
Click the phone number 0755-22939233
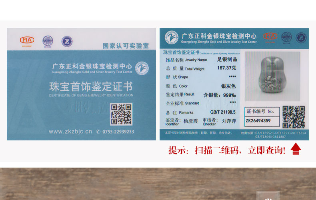coord(118,132)
